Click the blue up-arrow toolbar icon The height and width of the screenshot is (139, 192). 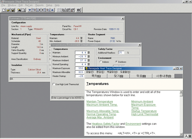coord(53,10)
